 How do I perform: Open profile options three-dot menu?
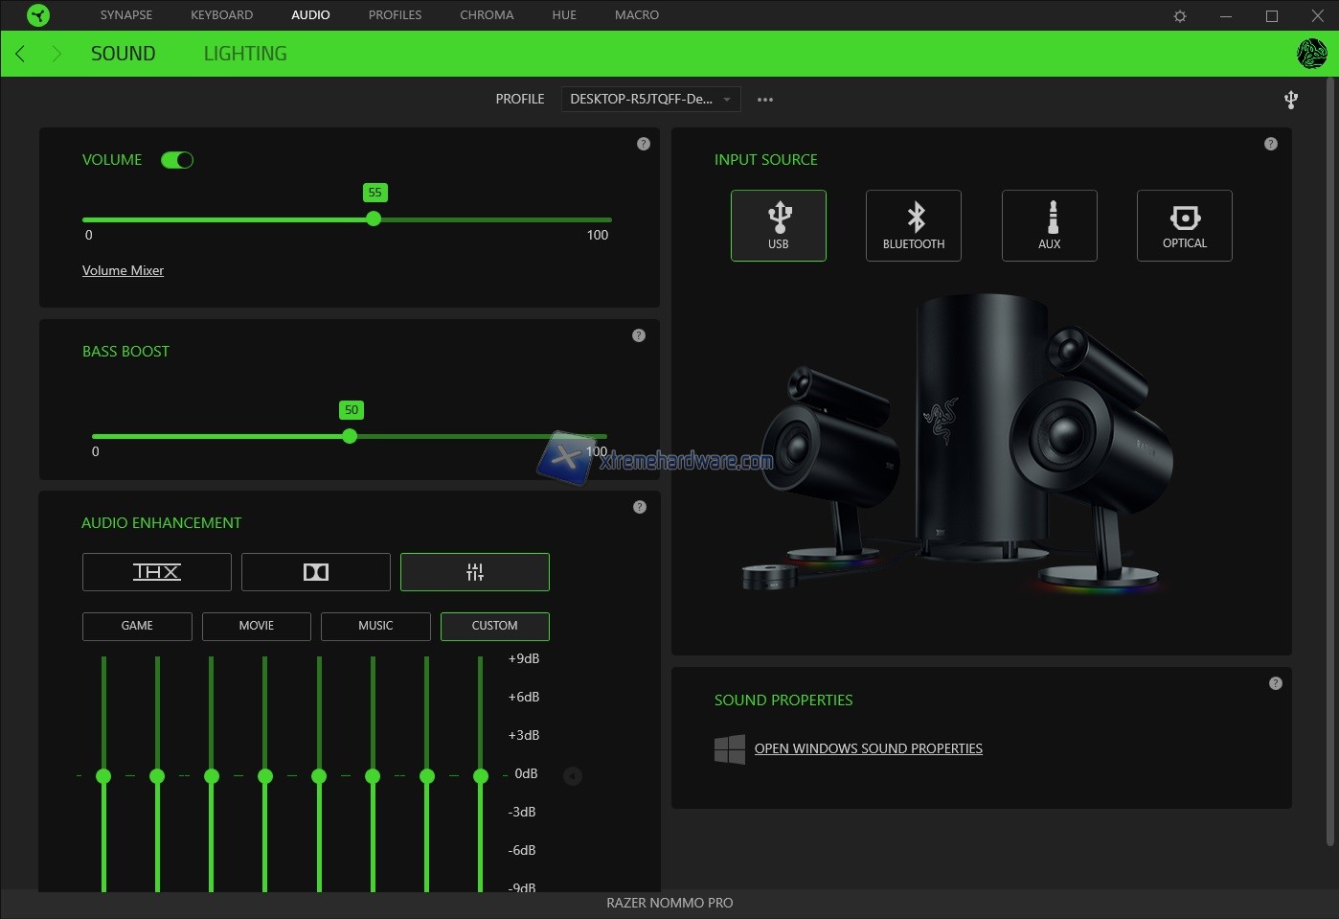pos(765,100)
